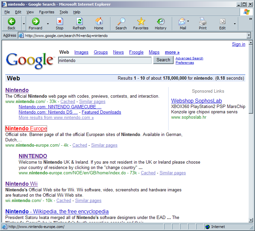The height and width of the screenshot is (231, 255).
Task: Click the Internet zone globe icon
Action: tap(207, 227)
